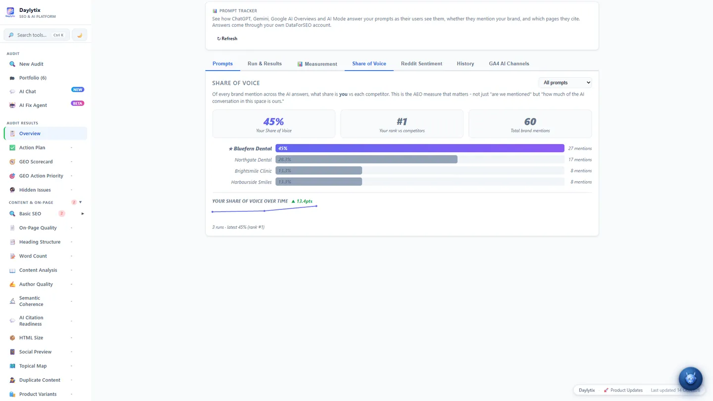Click the Daylytix logo in the sidebar
Image resolution: width=713 pixels, height=401 pixels.
tap(10, 12)
